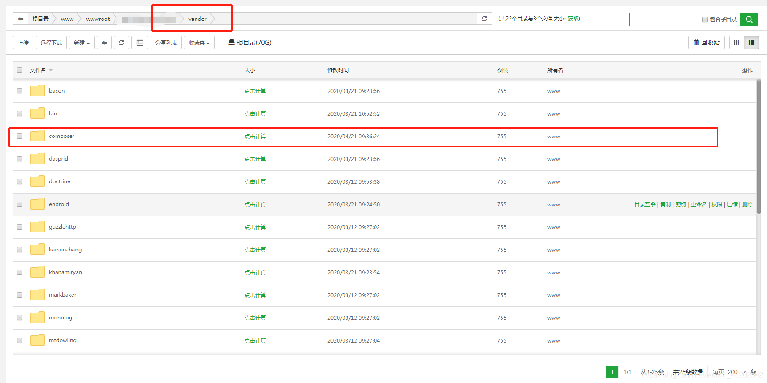Open the 回收站 recycle bin
767x383 pixels.
pos(706,43)
